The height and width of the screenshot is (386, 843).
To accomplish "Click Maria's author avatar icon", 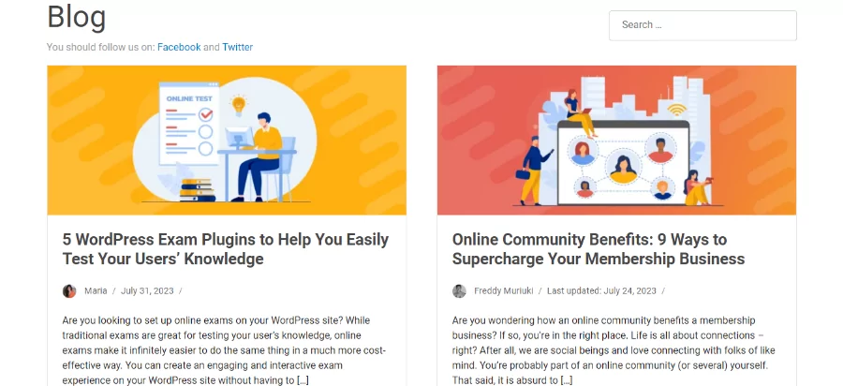I will [x=69, y=290].
